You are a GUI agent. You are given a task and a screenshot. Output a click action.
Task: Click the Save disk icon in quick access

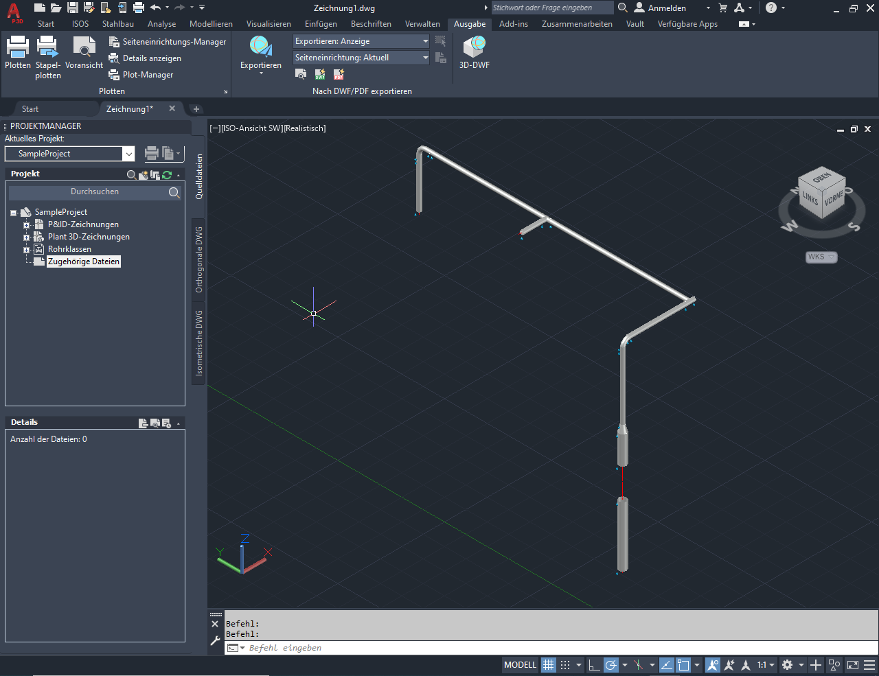coord(73,8)
